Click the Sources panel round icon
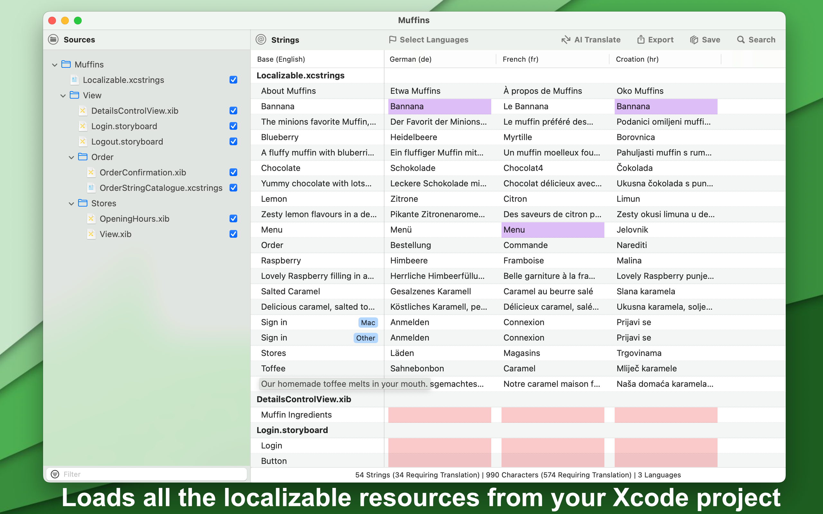Screen dimensions: 823x514 (53, 40)
